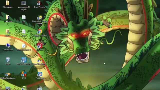The width and height of the screenshot is (160, 90).
Task: Select the Start BlueStacks shortcut
Action: (40, 60)
